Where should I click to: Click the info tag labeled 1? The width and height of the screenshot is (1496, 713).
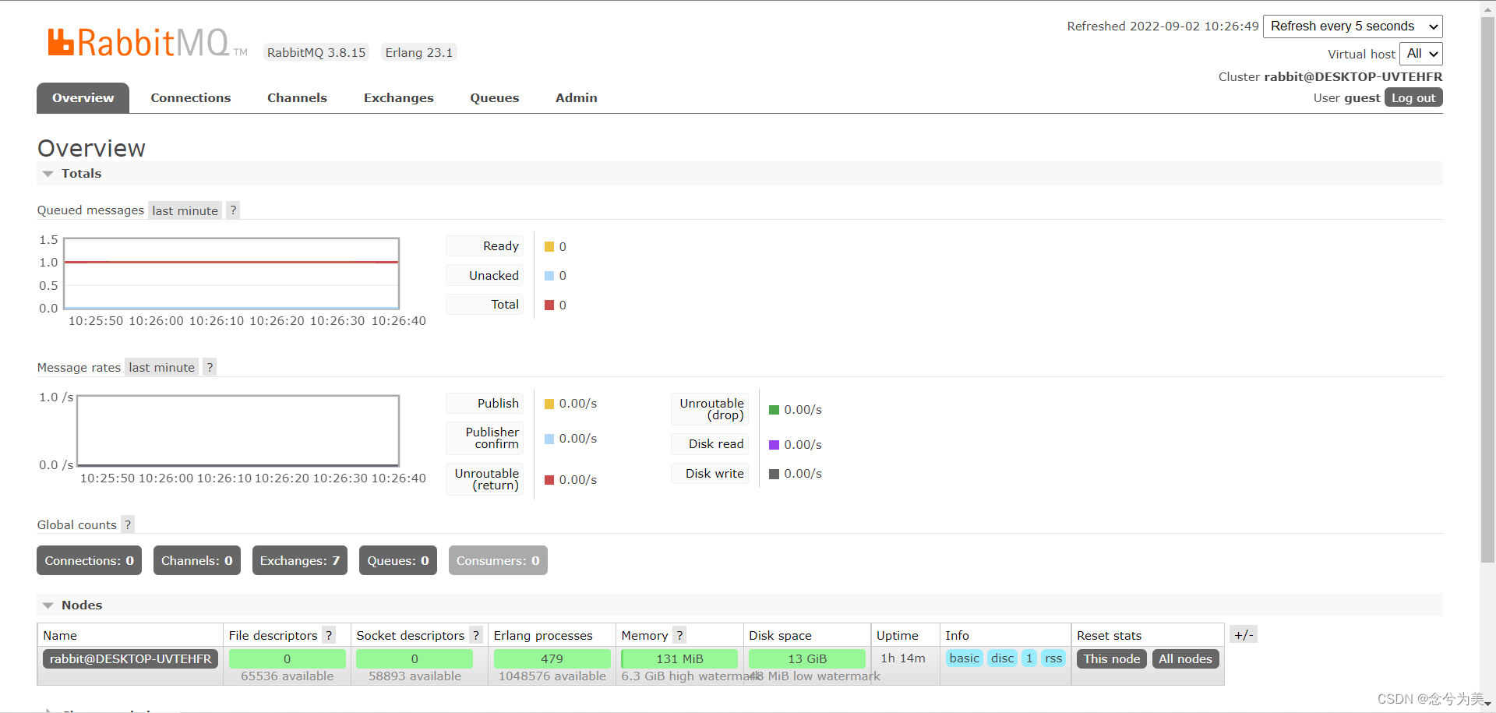click(x=1029, y=658)
